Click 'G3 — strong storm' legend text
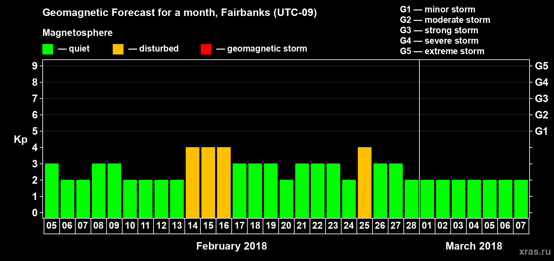The width and height of the screenshot is (554, 261). pyautogui.click(x=439, y=30)
